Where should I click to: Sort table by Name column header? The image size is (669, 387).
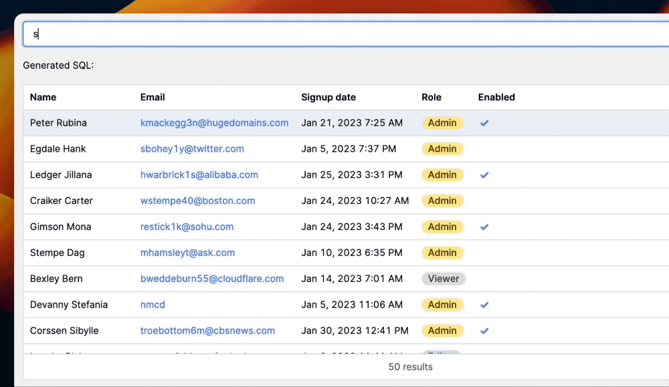point(43,98)
